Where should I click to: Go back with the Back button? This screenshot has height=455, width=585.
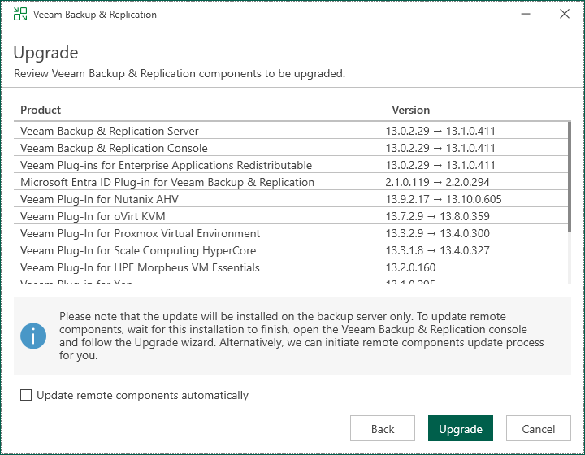click(383, 428)
